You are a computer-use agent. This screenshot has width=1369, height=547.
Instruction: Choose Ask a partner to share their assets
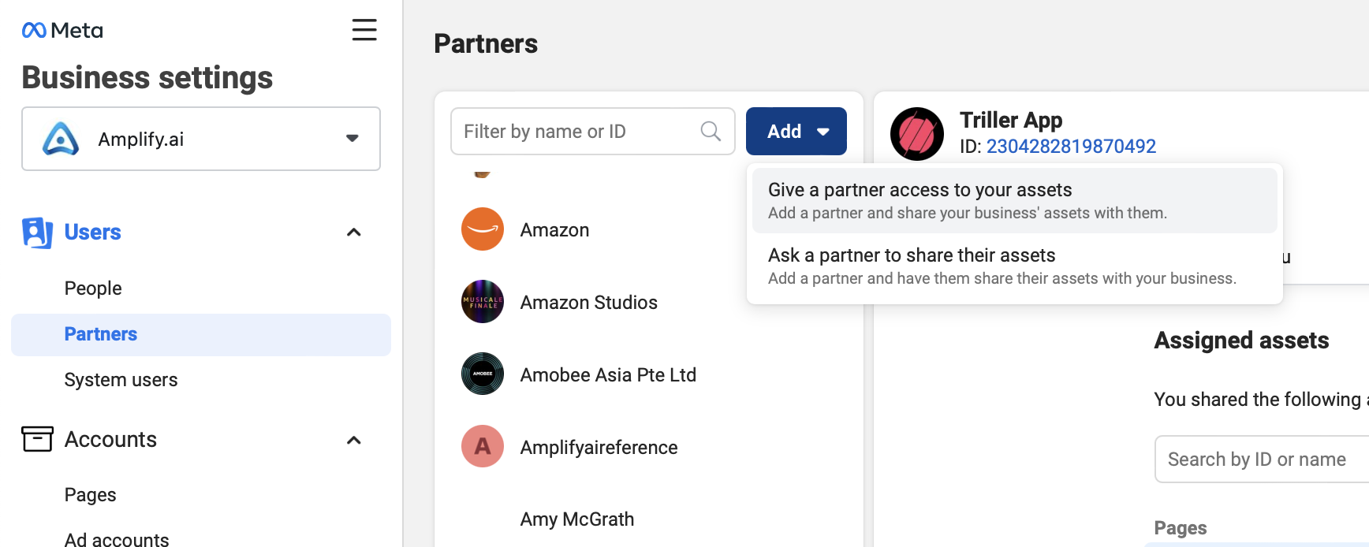coord(1014,266)
